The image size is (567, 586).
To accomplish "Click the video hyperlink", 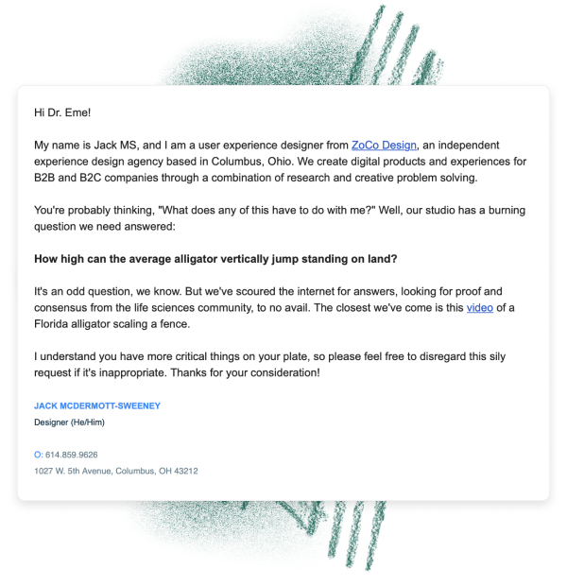I will pyautogui.click(x=479, y=307).
